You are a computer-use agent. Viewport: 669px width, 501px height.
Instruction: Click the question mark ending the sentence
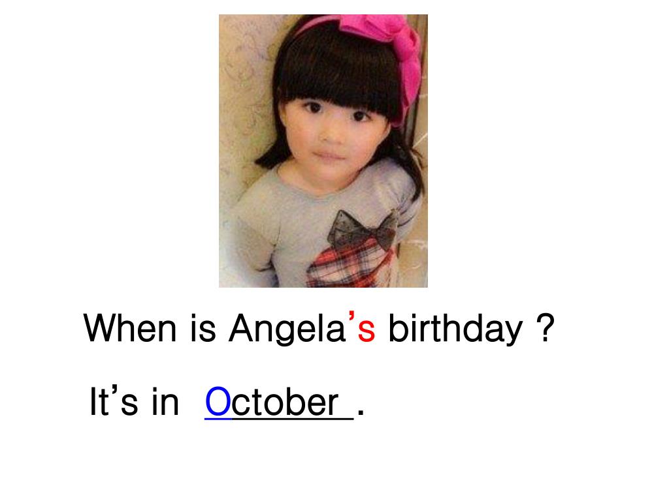544,328
